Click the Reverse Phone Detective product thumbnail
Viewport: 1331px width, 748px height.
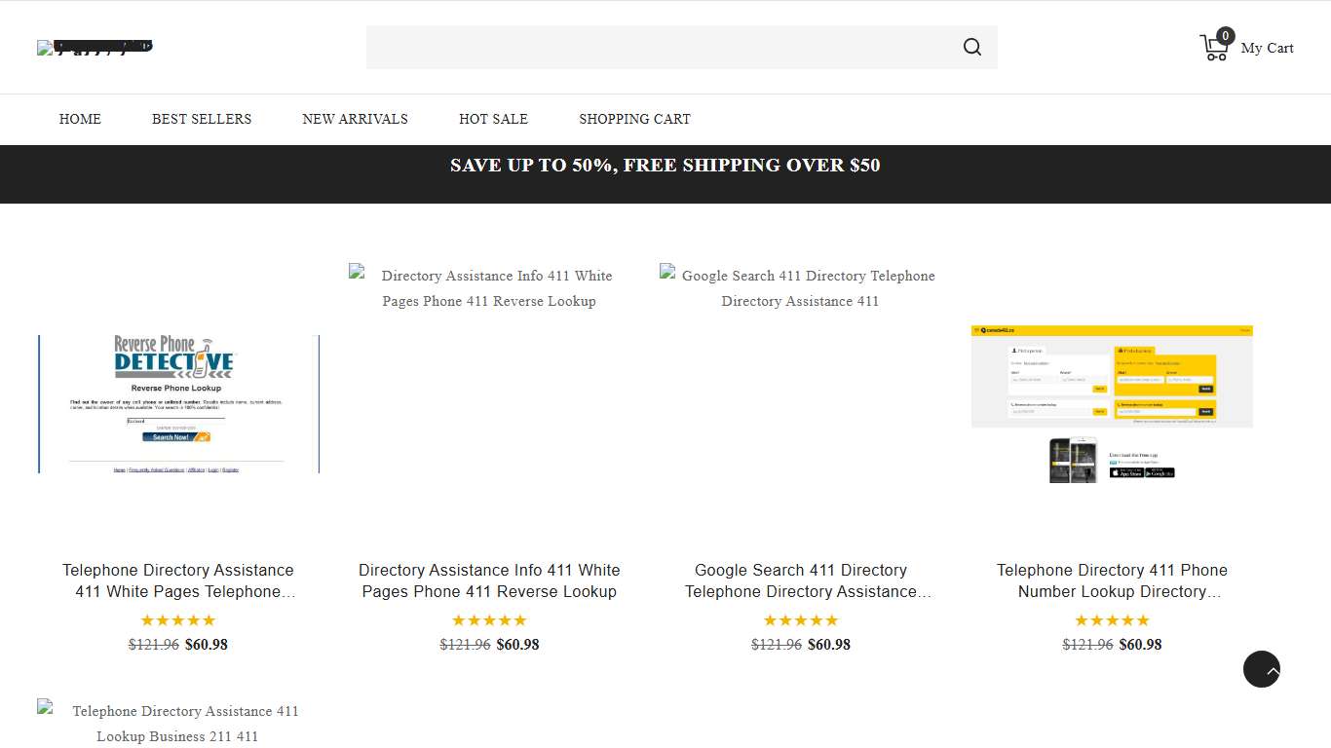(178, 403)
